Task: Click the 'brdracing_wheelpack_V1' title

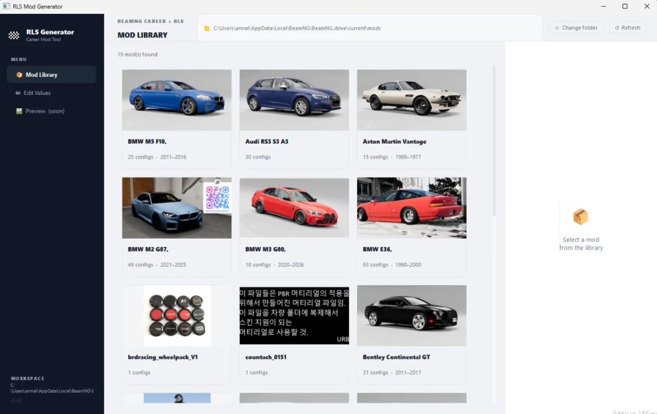Action: tap(163, 357)
